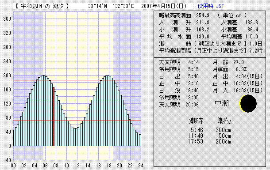270x170 pixels.
Task: Click the morning 天文薄明 time 4:14
Action: point(193,62)
